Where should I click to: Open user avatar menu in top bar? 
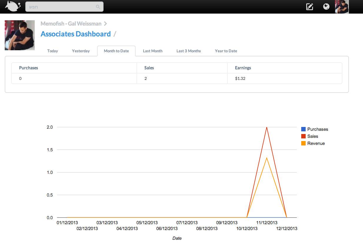[342, 6]
